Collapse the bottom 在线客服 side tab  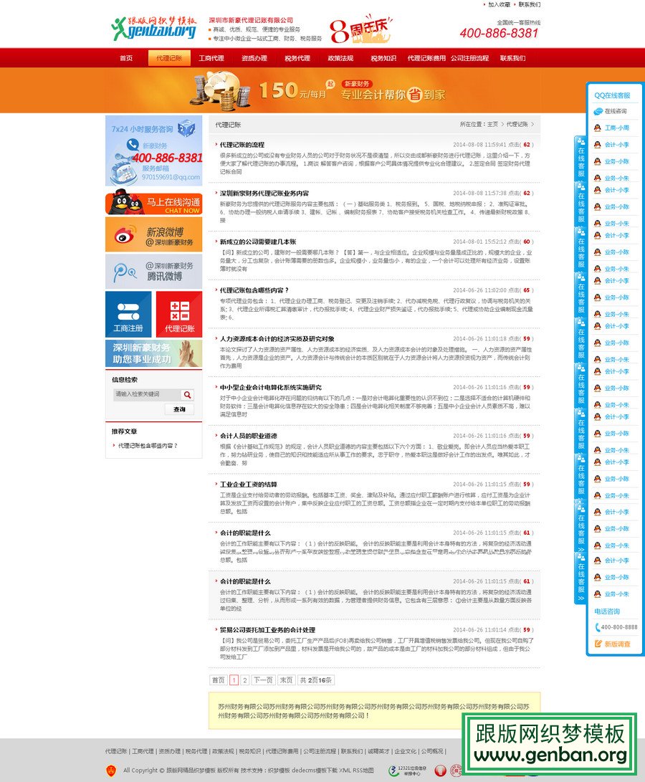[x=580, y=577]
